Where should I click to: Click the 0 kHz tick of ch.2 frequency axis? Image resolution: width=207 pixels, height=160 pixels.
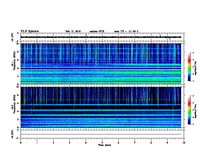pyautogui.click(x=19, y=128)
